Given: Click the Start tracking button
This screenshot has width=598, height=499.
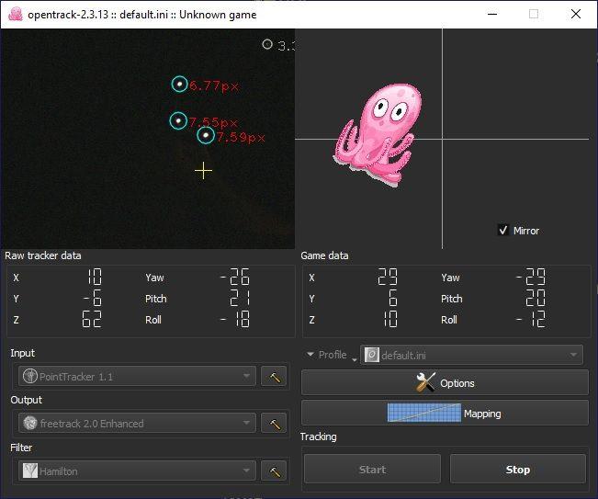Looking at the screenshot, I should 372,470.
